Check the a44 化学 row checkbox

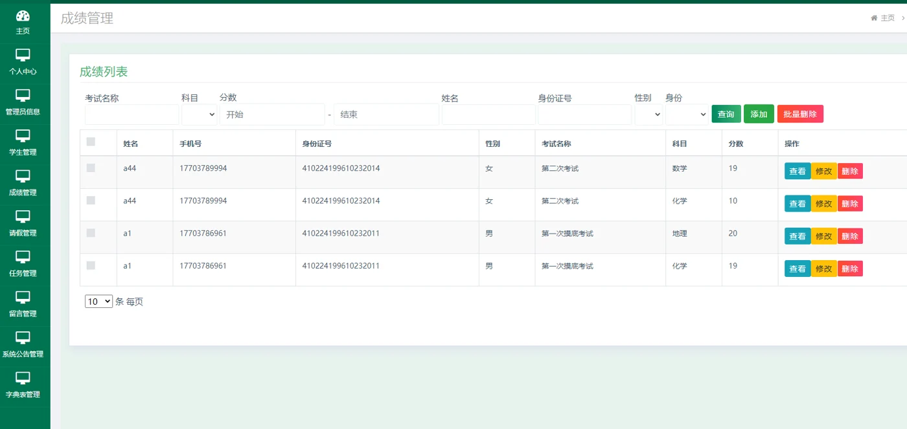[x=91, y=200]
